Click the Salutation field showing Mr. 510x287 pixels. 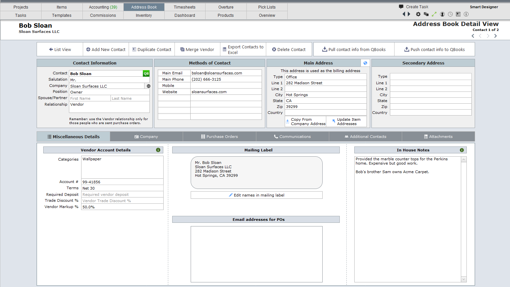109,80
